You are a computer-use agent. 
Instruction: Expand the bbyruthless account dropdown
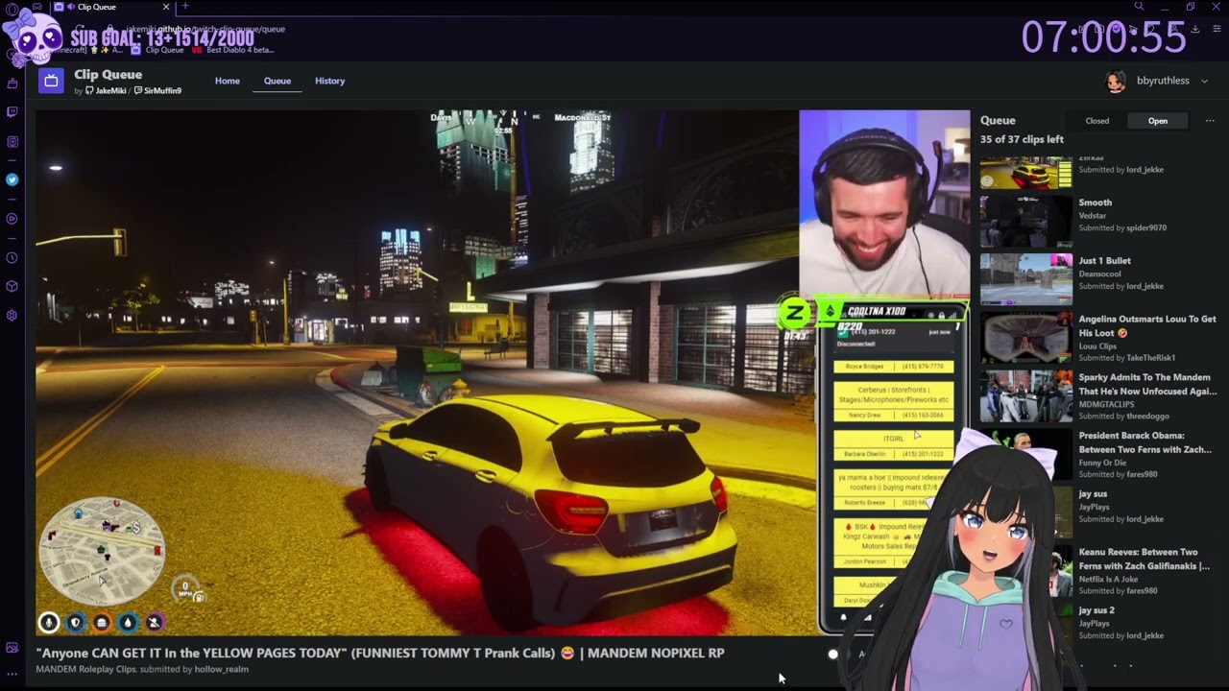1204,81
